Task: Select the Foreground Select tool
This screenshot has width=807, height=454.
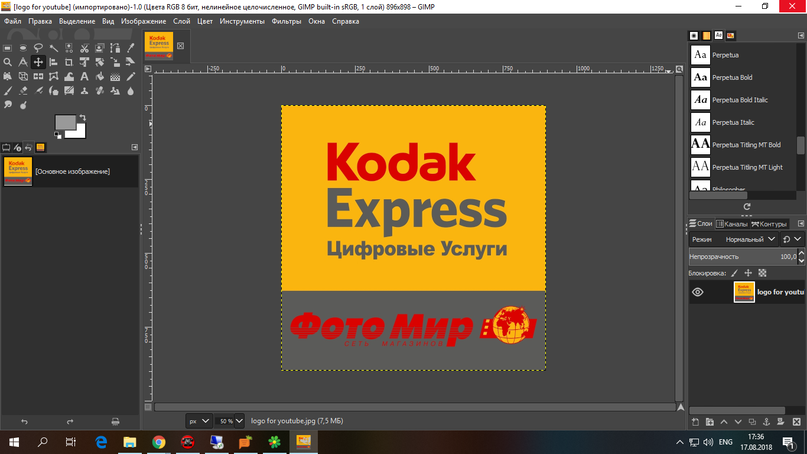Action: [x=100, y=48]
